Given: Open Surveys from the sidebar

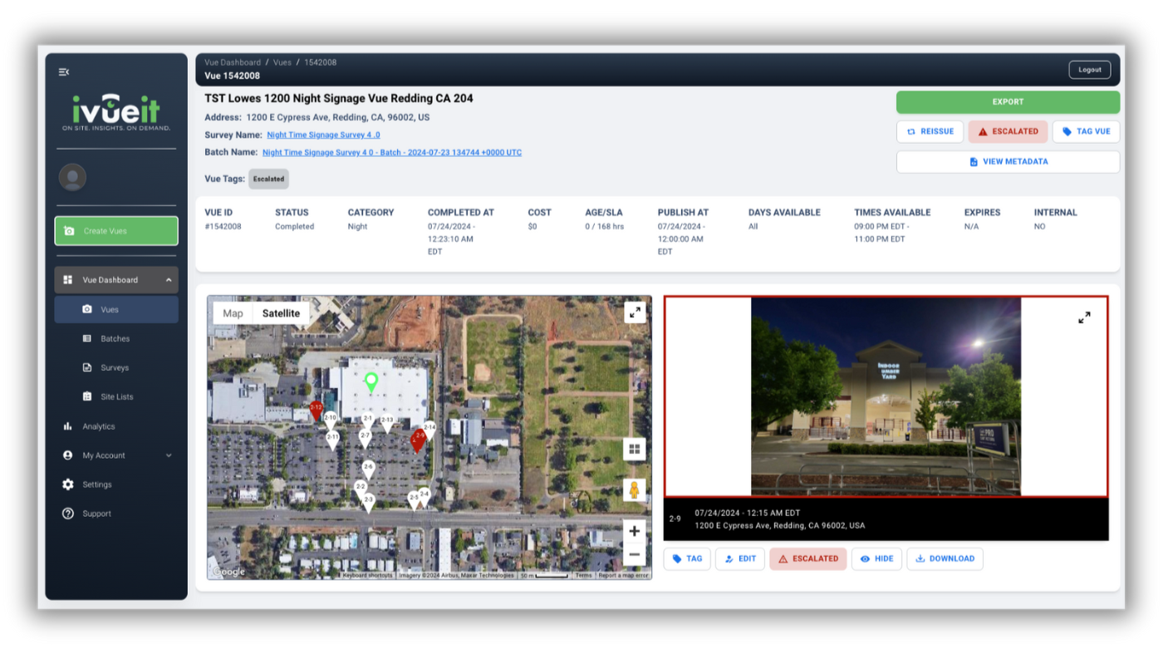Looking at the screenshot, I should (116, 367).
